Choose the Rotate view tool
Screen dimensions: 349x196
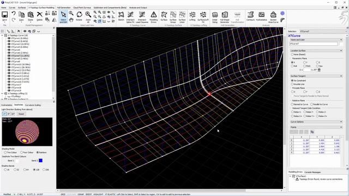coord(79,15)
